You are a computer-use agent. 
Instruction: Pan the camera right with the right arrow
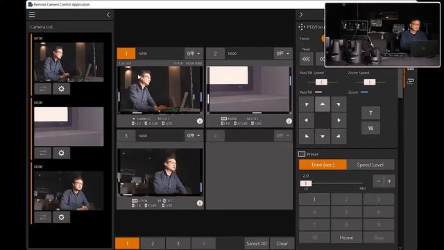[339, 120]
